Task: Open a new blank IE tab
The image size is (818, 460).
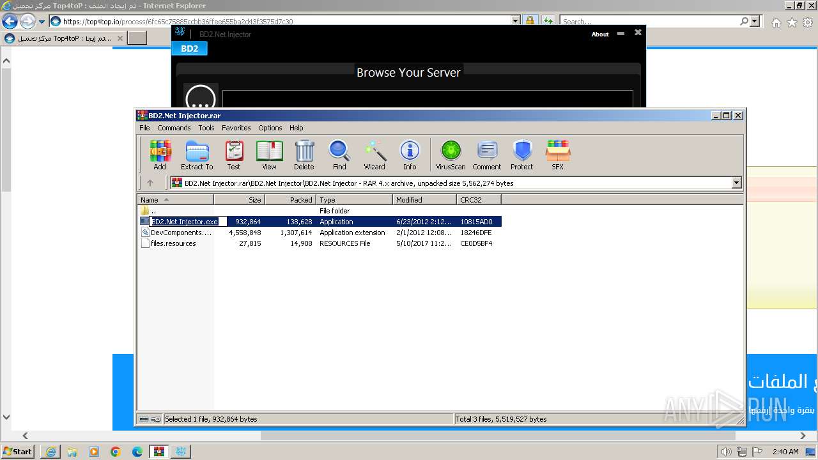Action: point(137,38)
